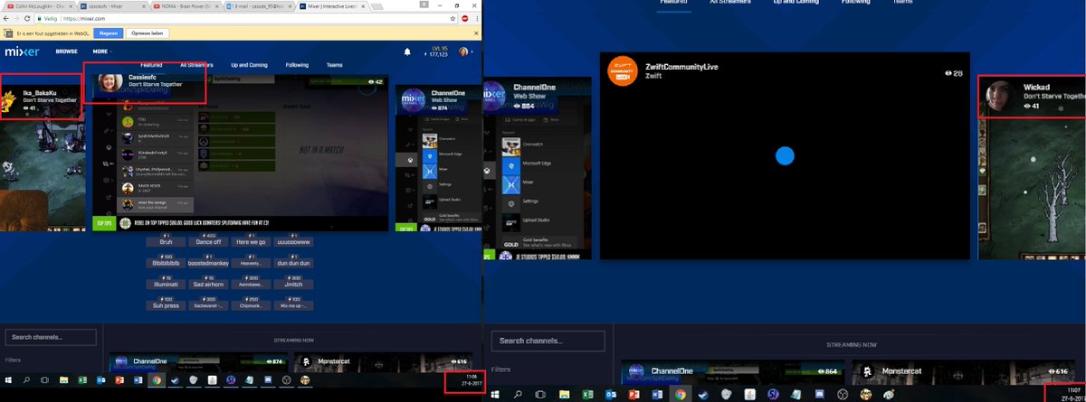Open Word from right screenshot taskbar

656,395
